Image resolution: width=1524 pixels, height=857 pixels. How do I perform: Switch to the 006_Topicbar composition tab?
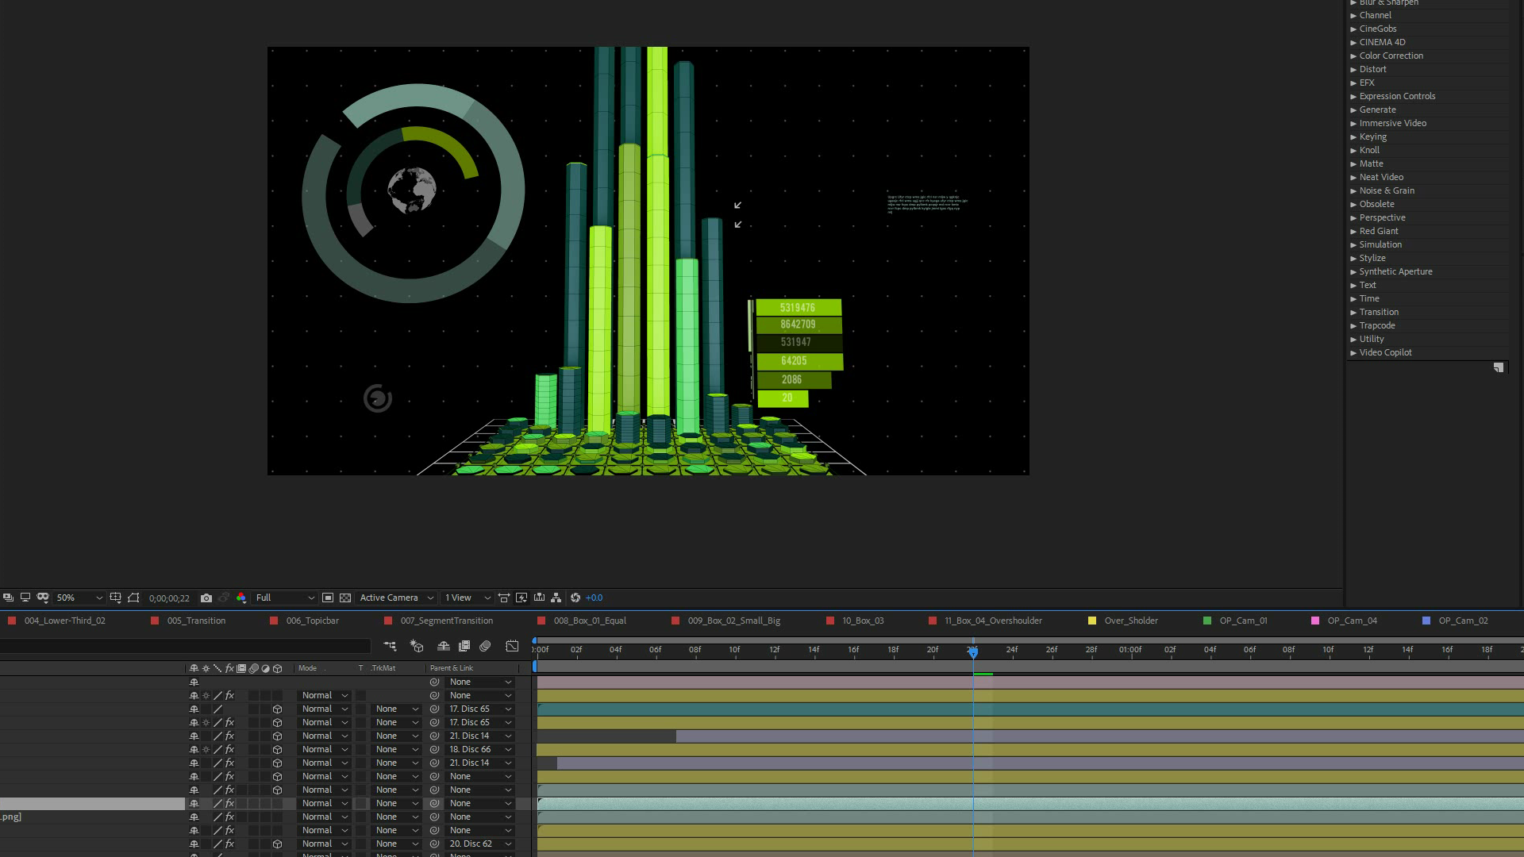pos(312,621)
